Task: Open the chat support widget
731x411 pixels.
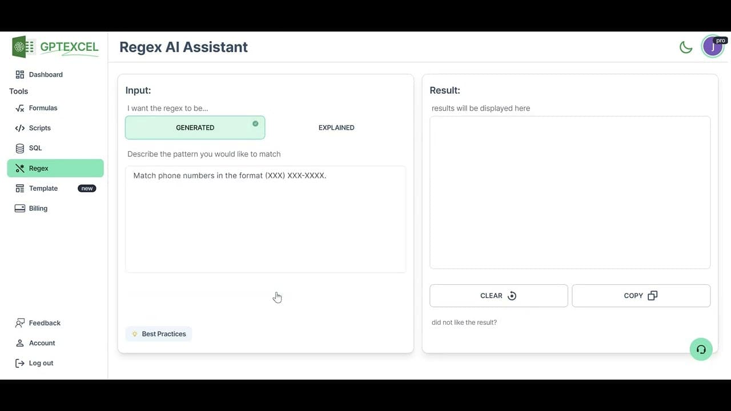Action: click(701, 349)
